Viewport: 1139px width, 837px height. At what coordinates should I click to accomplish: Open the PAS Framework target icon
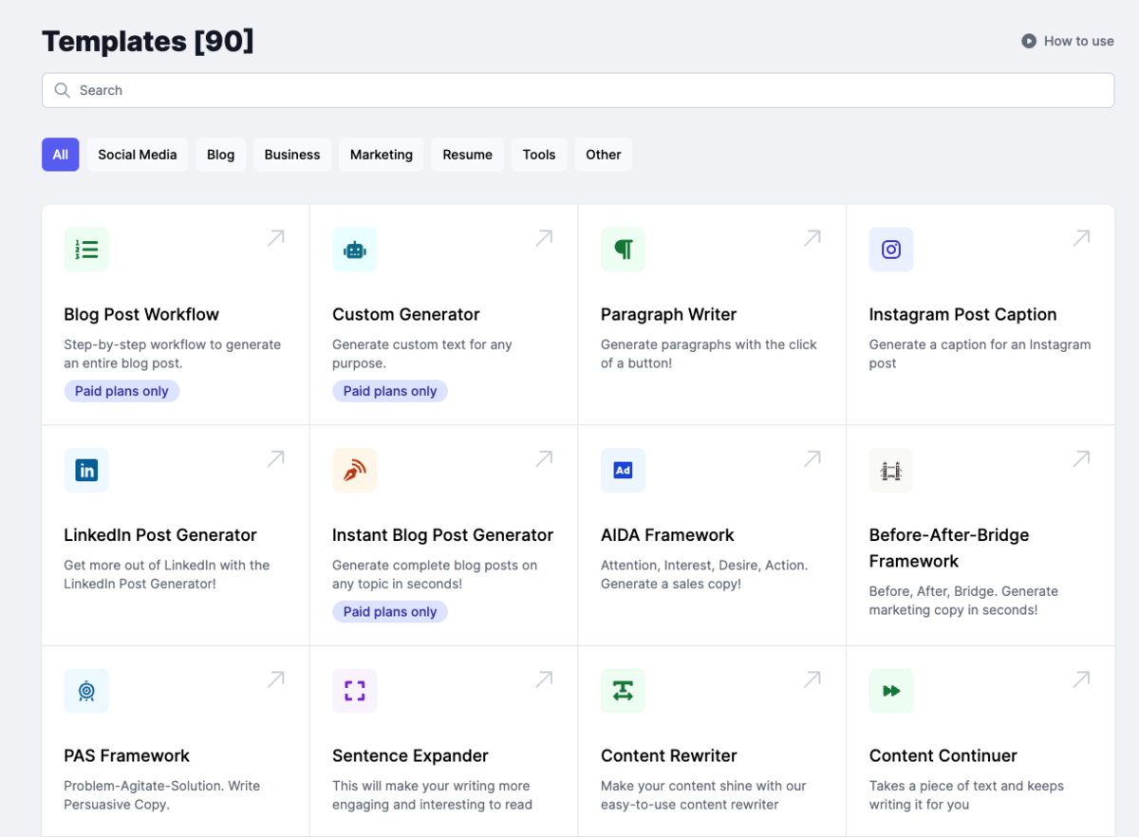coord(86,691)
